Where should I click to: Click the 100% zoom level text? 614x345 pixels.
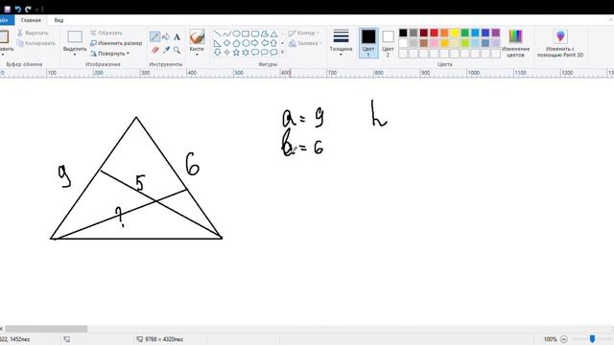[x=550, y=339]
